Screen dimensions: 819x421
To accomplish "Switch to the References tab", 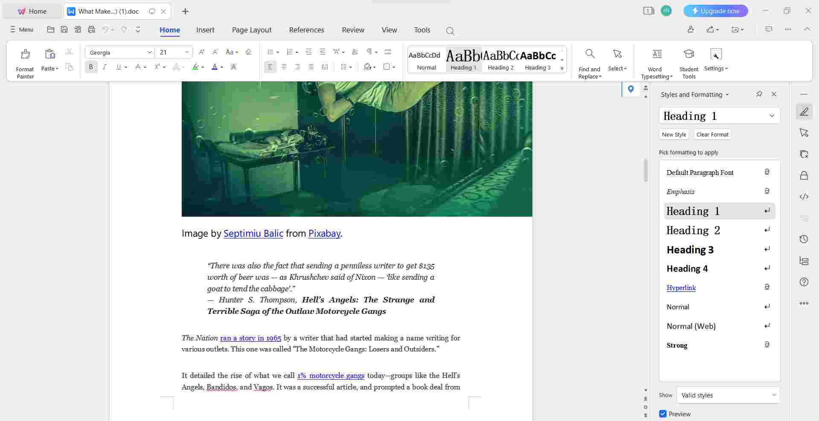I will point(307,30).
